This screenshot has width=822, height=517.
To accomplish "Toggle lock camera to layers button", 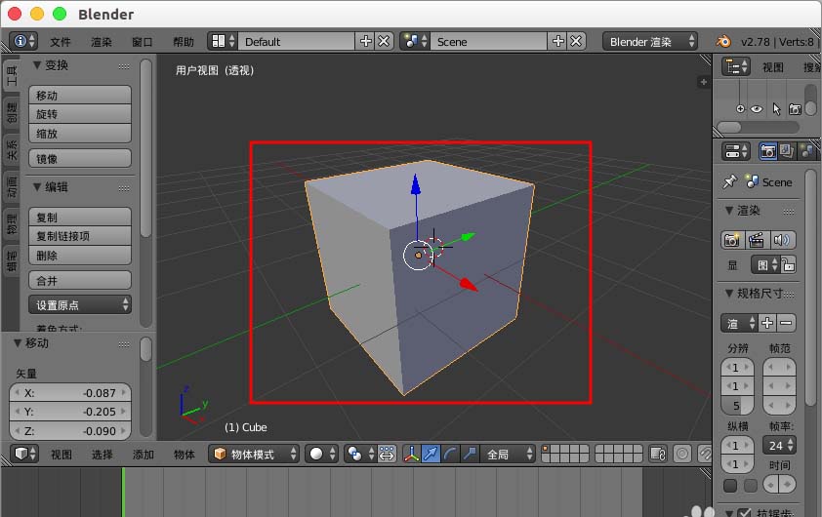I will pos(658,454).
